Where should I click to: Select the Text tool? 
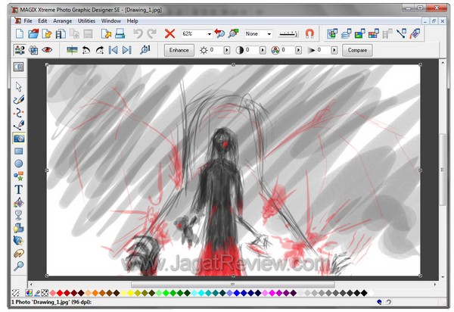pyautogui.click(x=19, y=189)
